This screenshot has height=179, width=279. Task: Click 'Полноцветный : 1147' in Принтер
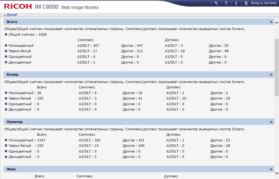(x=27, y=140)
